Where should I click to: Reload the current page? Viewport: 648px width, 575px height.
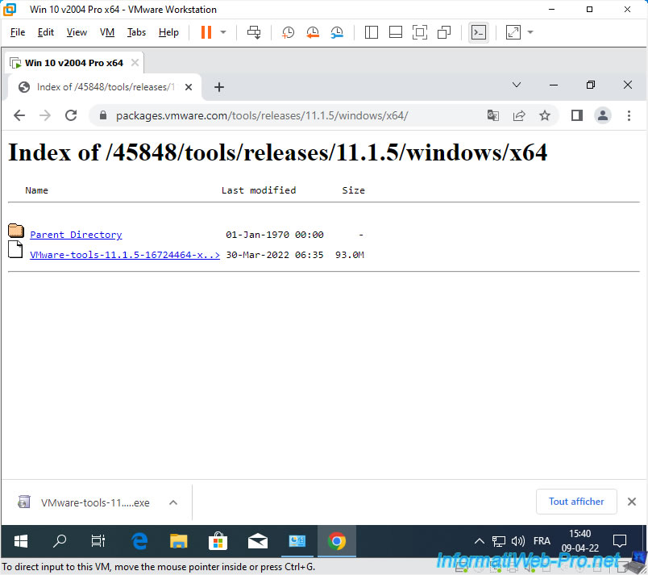(71, 115)
